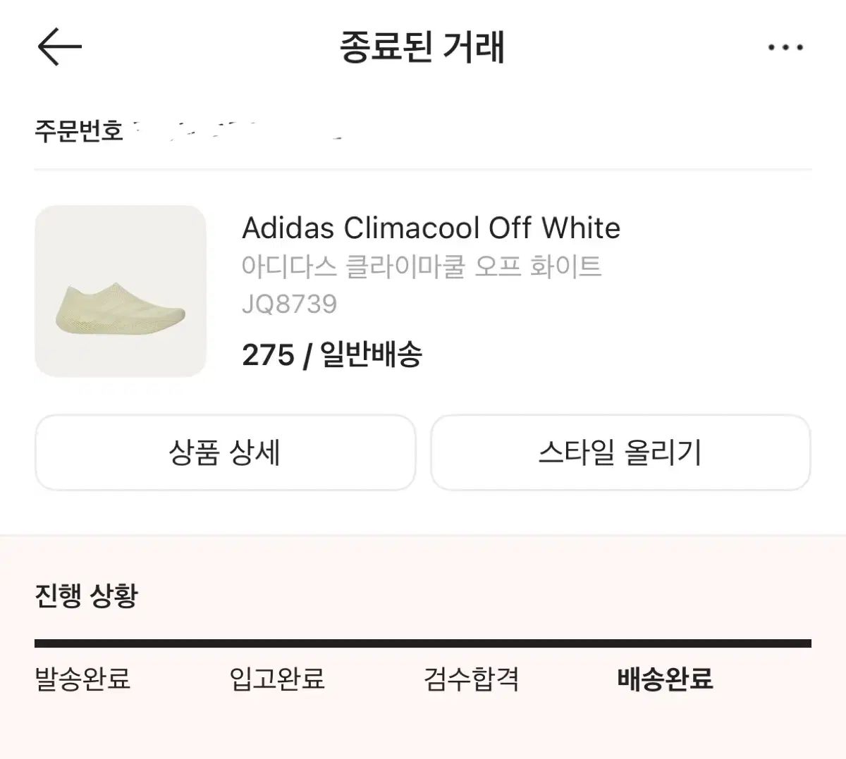Tap the back arrow icon
The image size is (846, 759).
[x=59, y=47]
